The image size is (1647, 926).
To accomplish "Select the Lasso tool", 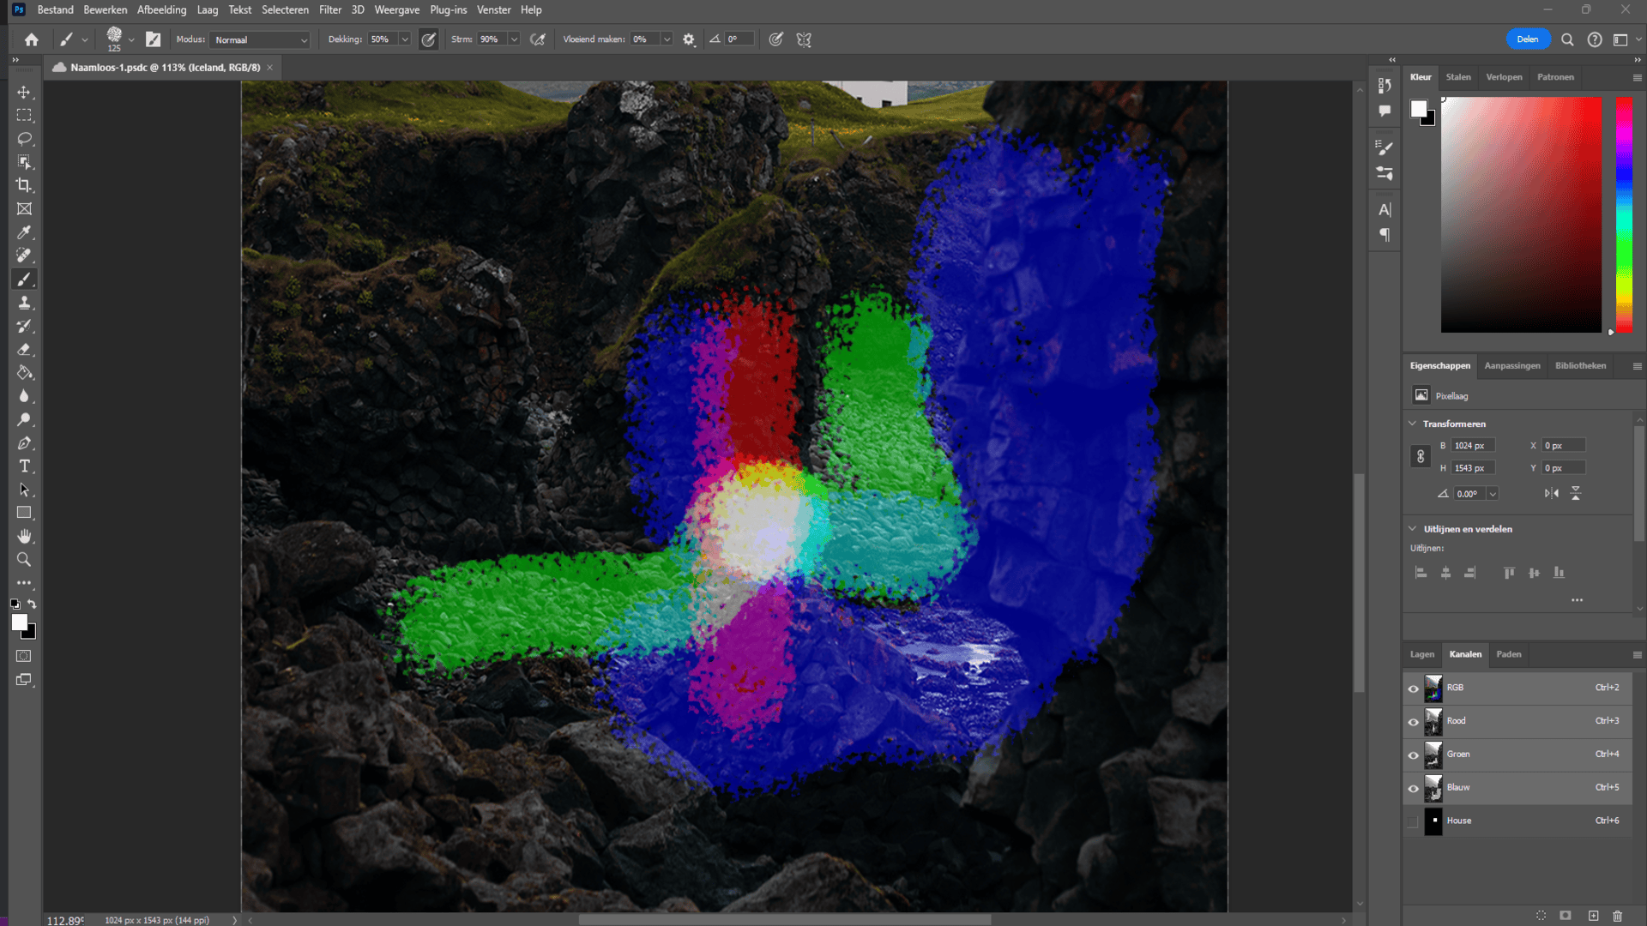I will pos(24,139).
